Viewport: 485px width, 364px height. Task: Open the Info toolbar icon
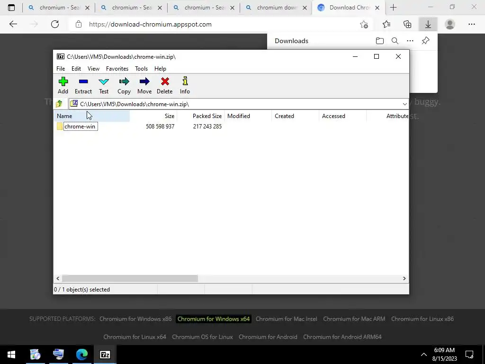pyautogui.click(x=185, y=85)
